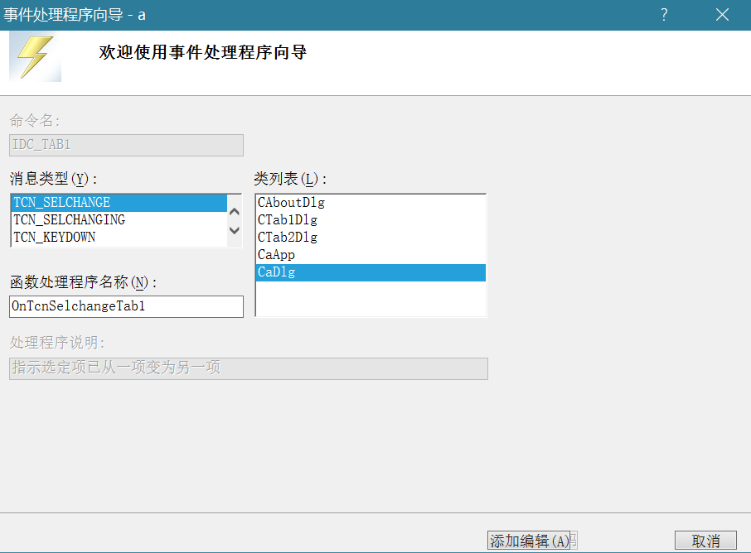751x553 pixels.
Task: Close the event handler wizard window
Action: (722, 15)
